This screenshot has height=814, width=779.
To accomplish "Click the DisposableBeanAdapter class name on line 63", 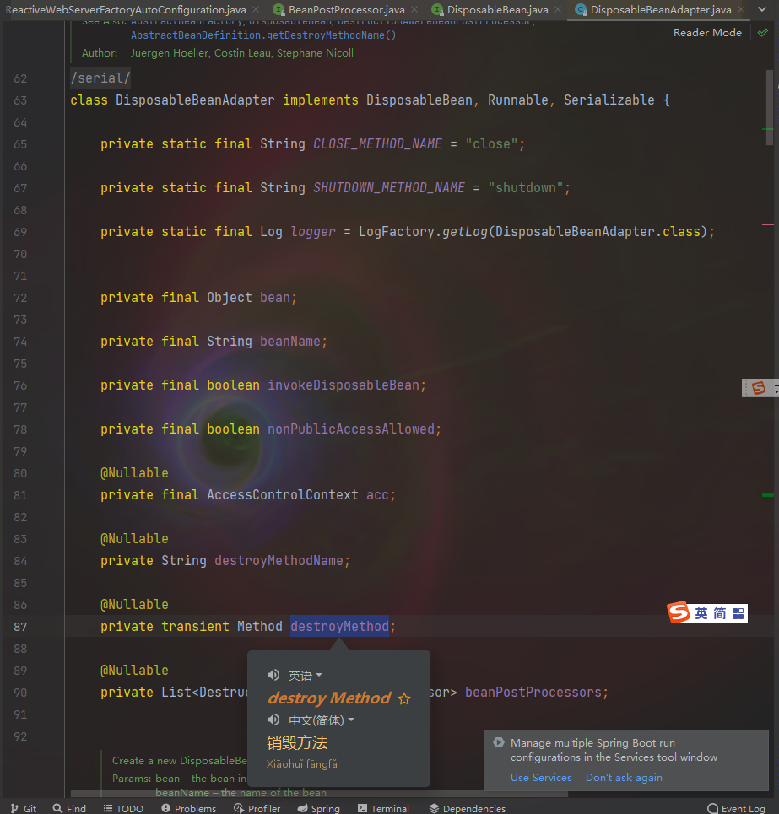I will point(195,100).
